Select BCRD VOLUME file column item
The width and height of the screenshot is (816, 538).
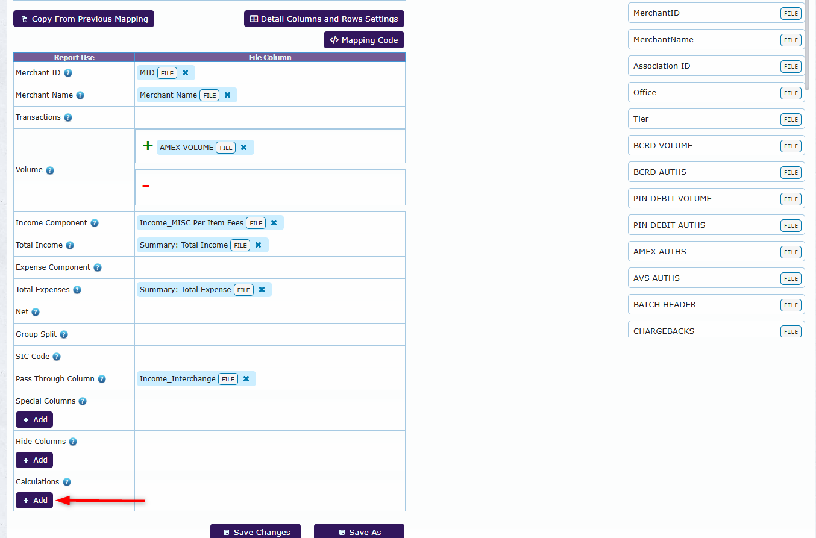pyautogui.click(x=717, y=146)
